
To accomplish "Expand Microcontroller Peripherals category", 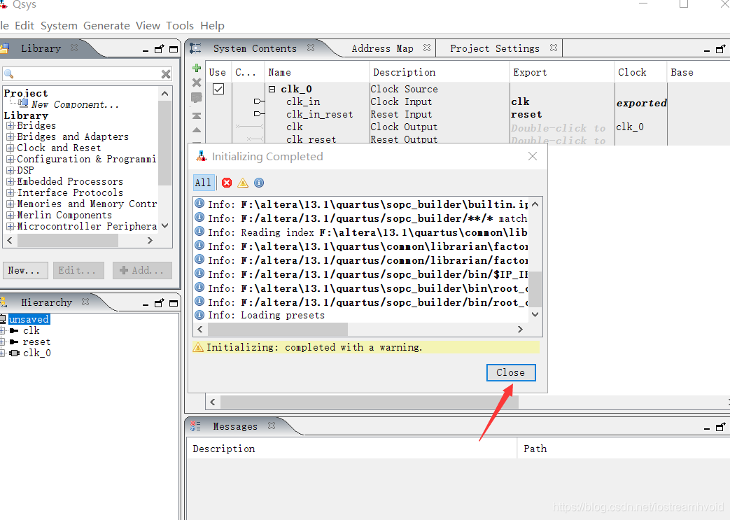I will pyautogui.click(x=10, y=226).
